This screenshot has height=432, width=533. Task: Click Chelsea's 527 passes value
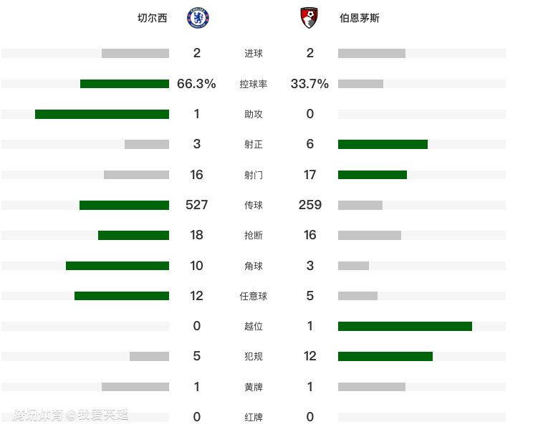coord(196,205)
